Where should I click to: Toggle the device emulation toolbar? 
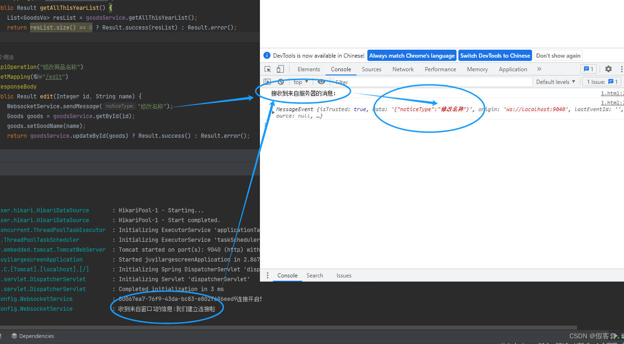coord(280,69)
